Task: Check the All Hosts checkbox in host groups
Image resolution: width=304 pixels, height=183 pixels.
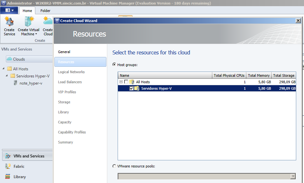Action: 126,82
